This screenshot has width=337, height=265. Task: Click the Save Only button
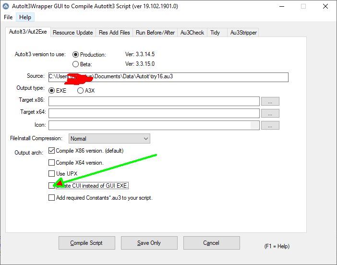point(149,243)
